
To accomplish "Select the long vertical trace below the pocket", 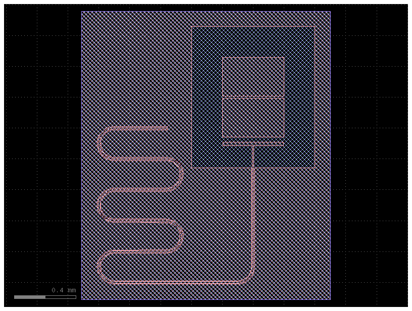I will tap(253, 218).
